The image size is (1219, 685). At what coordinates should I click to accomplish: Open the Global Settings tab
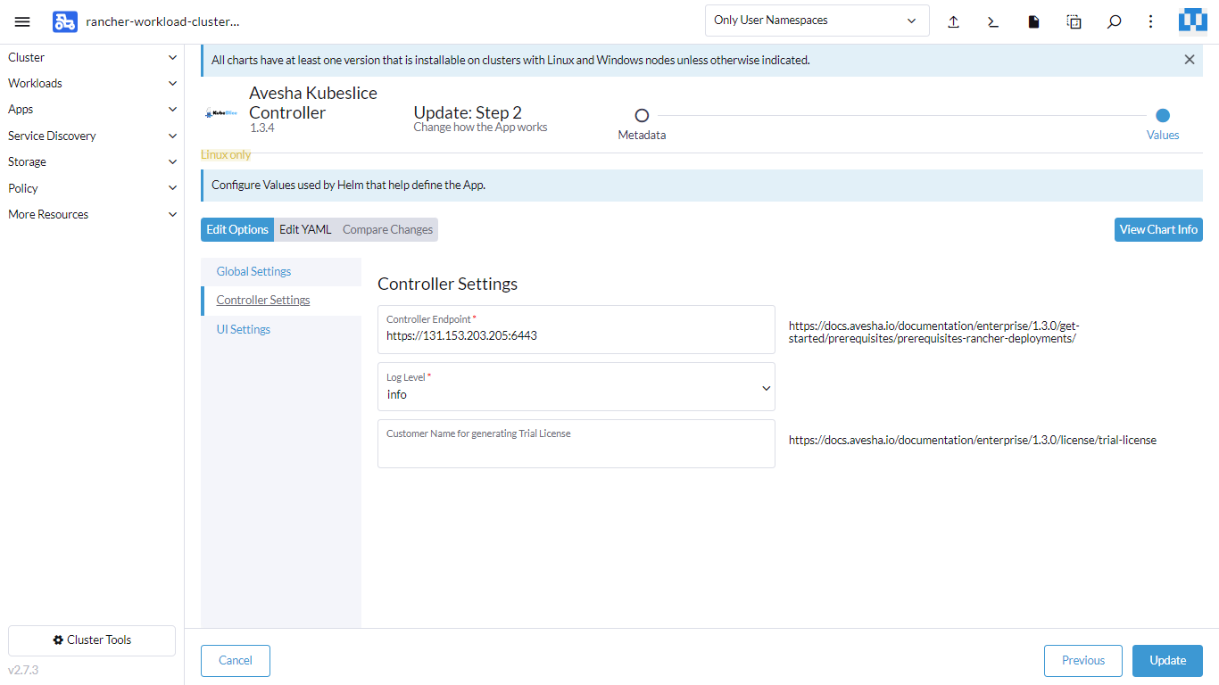tap(281, 271)
